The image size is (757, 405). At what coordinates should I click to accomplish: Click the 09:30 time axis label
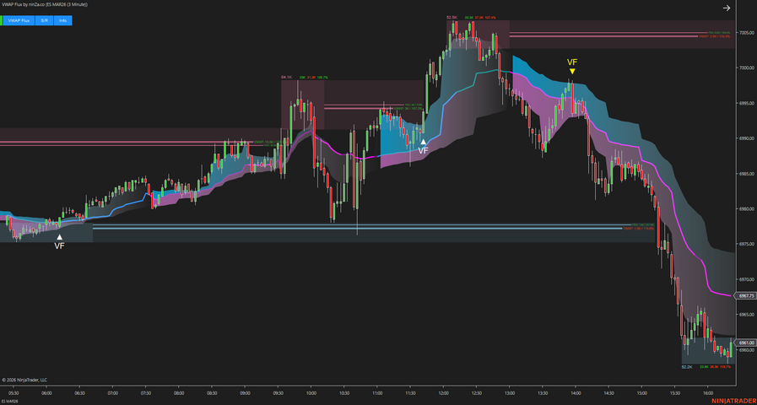278,392
